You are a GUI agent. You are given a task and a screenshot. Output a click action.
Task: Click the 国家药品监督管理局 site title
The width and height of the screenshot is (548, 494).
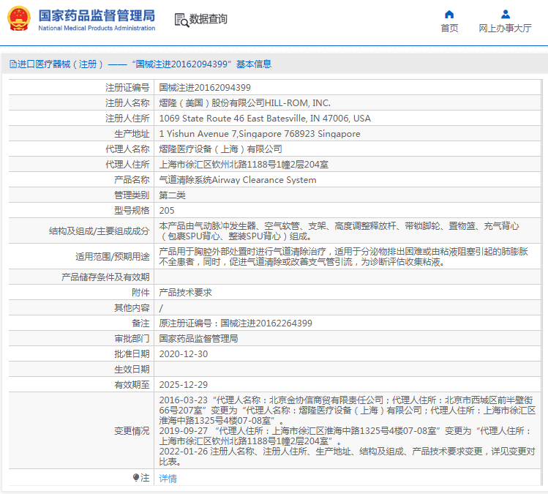pyautogui.click(x=97, y=15)
